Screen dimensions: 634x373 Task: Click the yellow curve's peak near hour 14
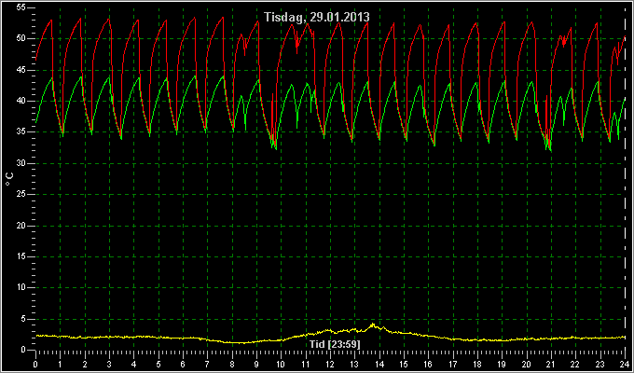[x=372, y=325]
